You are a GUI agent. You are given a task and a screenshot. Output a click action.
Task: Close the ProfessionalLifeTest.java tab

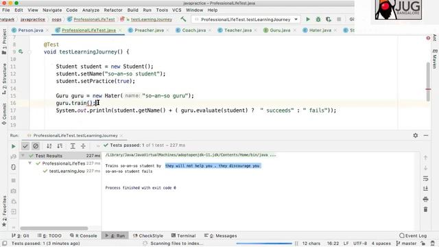[120, 30]
